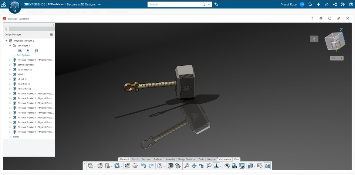Click the display settings monitor icon
The image size is (355, 175).
tap(242, 166)
